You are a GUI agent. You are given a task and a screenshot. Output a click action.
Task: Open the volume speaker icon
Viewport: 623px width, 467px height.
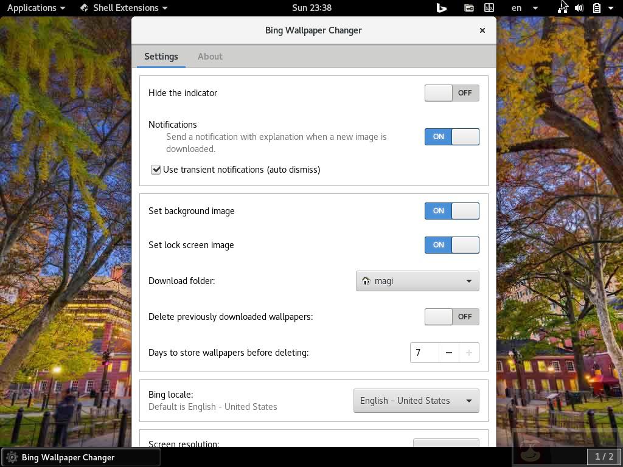pyautogui.click(x=579, y=8)
